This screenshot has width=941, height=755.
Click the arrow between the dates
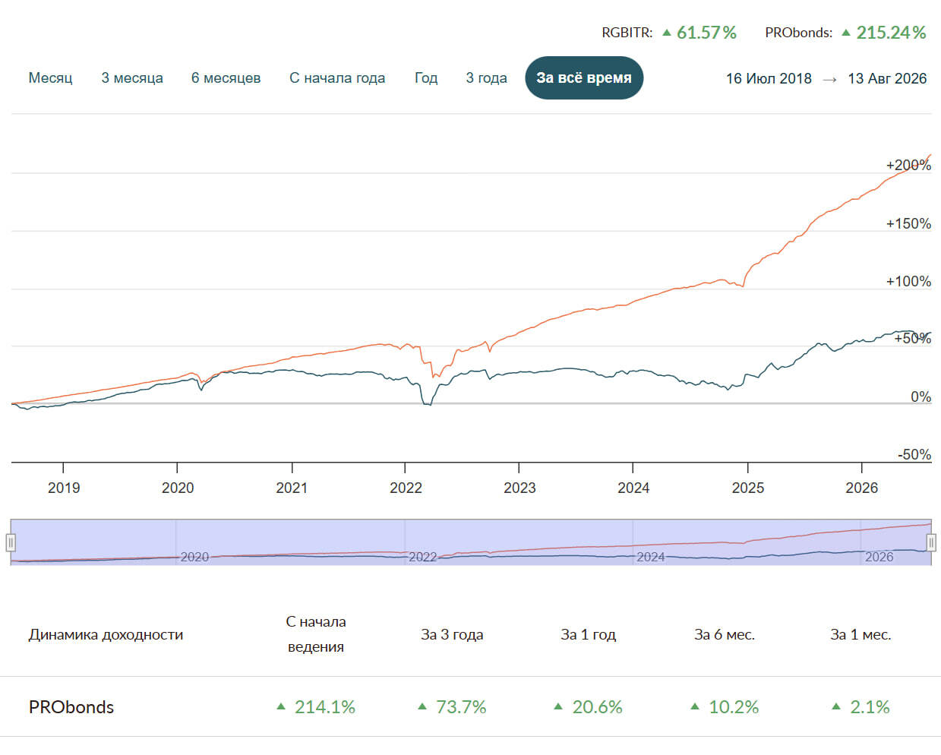pyautogui.click(x=829, y=79)
